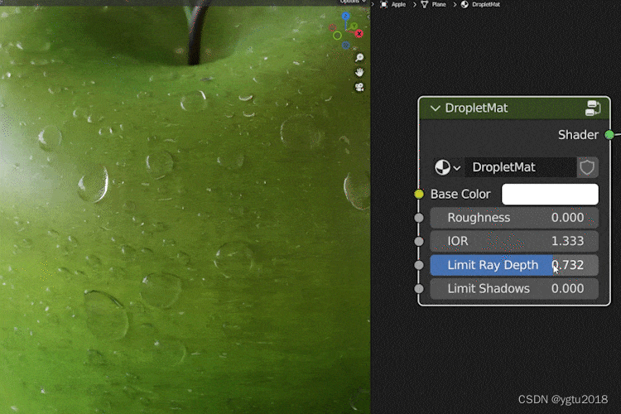Image resolution: width=621 pixels, height=414 pixels.
Task: Click the Limit Shadows input socket
Action: pos(419,289)
